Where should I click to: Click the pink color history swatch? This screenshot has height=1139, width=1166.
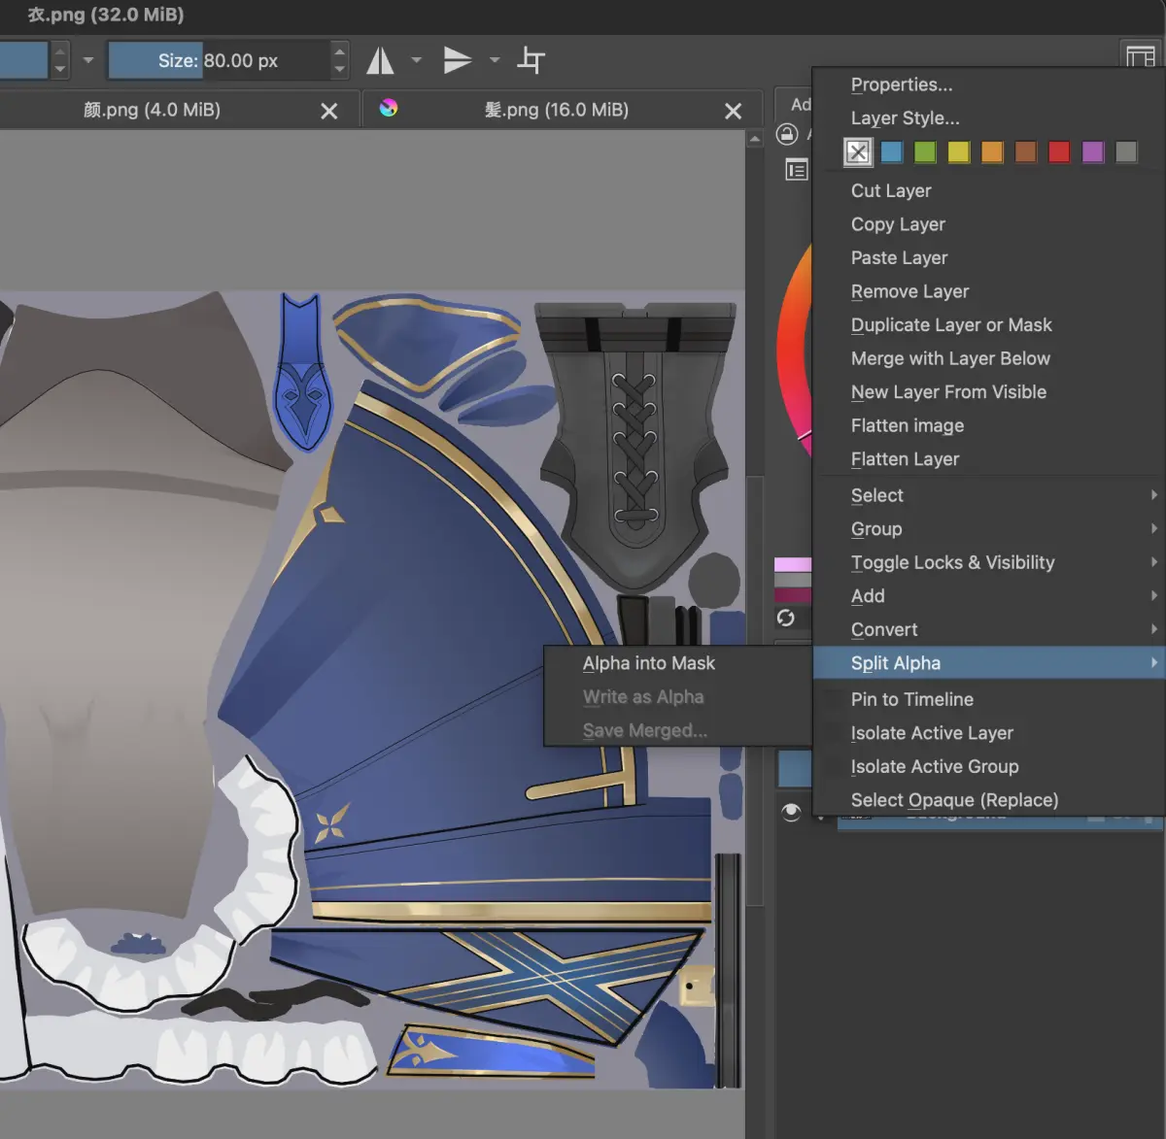pos(793,564)
